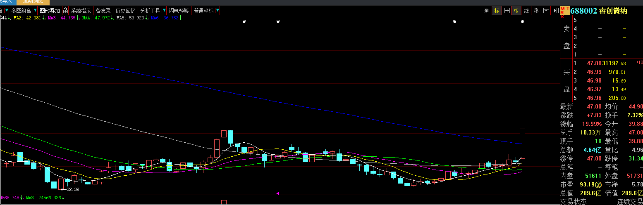643x205 pixels.
Task: Toggle the 图形叠加 overlay option
Action: 50,11
